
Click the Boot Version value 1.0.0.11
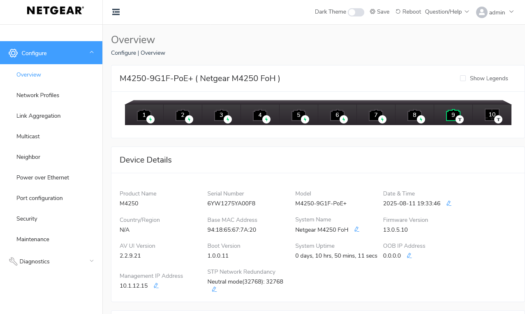click(218, 256)
